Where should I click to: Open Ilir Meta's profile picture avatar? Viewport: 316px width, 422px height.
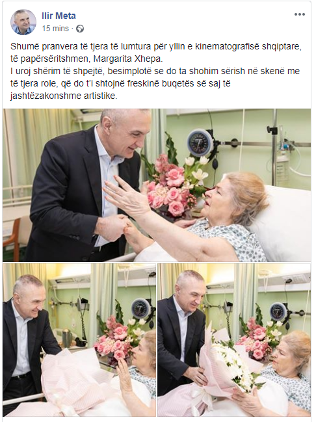tap(23, 22)
